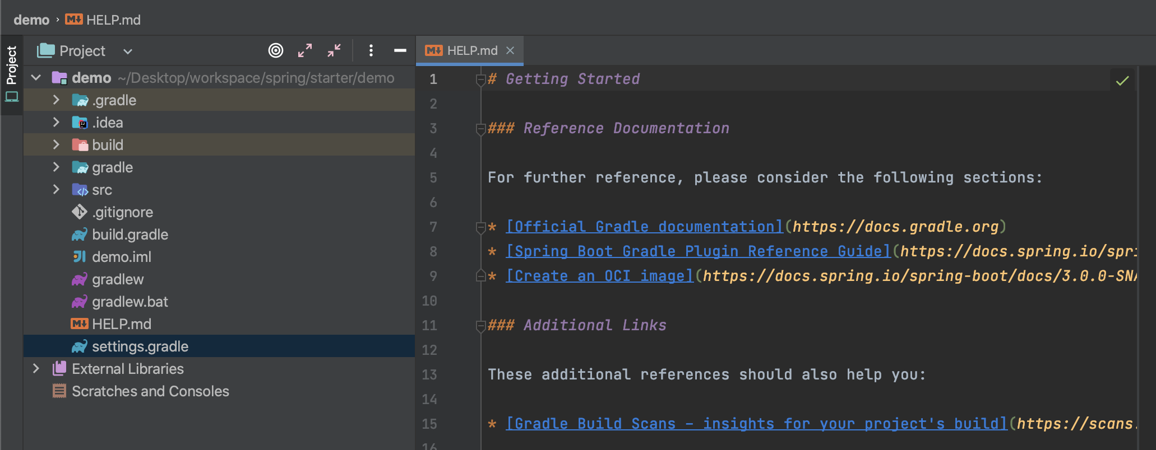
Task: Toggle the Project tool window stripe button
Action: coord(12,74)
